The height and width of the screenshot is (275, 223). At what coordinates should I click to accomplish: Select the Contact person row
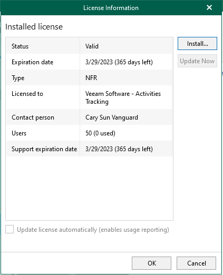89,117
